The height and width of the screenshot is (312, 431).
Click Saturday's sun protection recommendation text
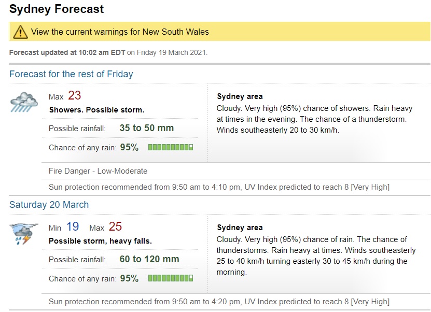coord(219,302)
